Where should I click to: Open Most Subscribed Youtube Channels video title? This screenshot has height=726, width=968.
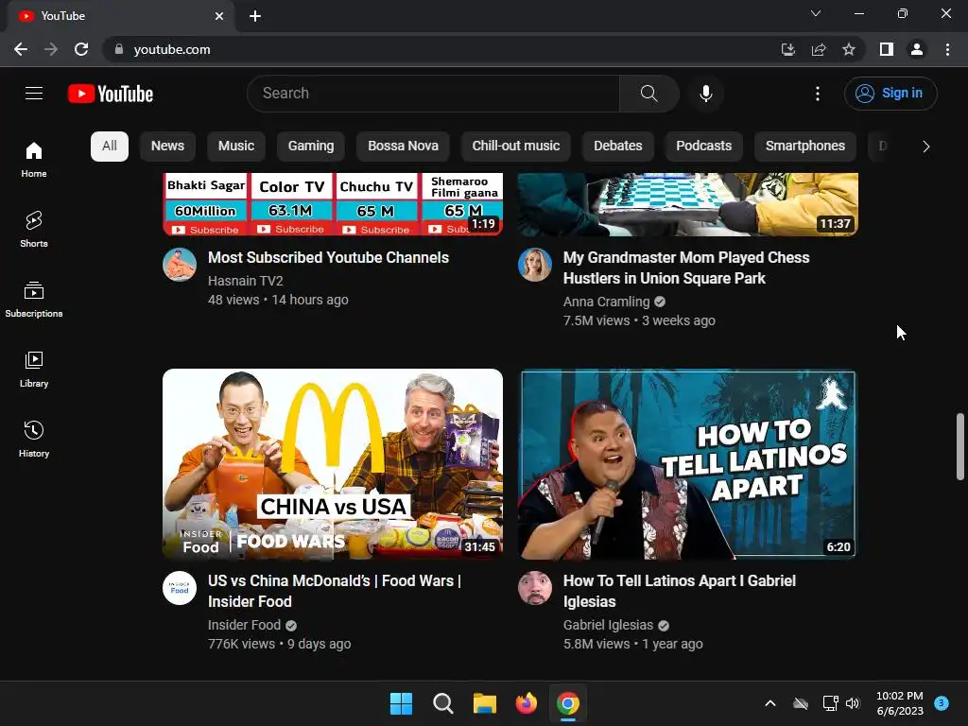328,257
